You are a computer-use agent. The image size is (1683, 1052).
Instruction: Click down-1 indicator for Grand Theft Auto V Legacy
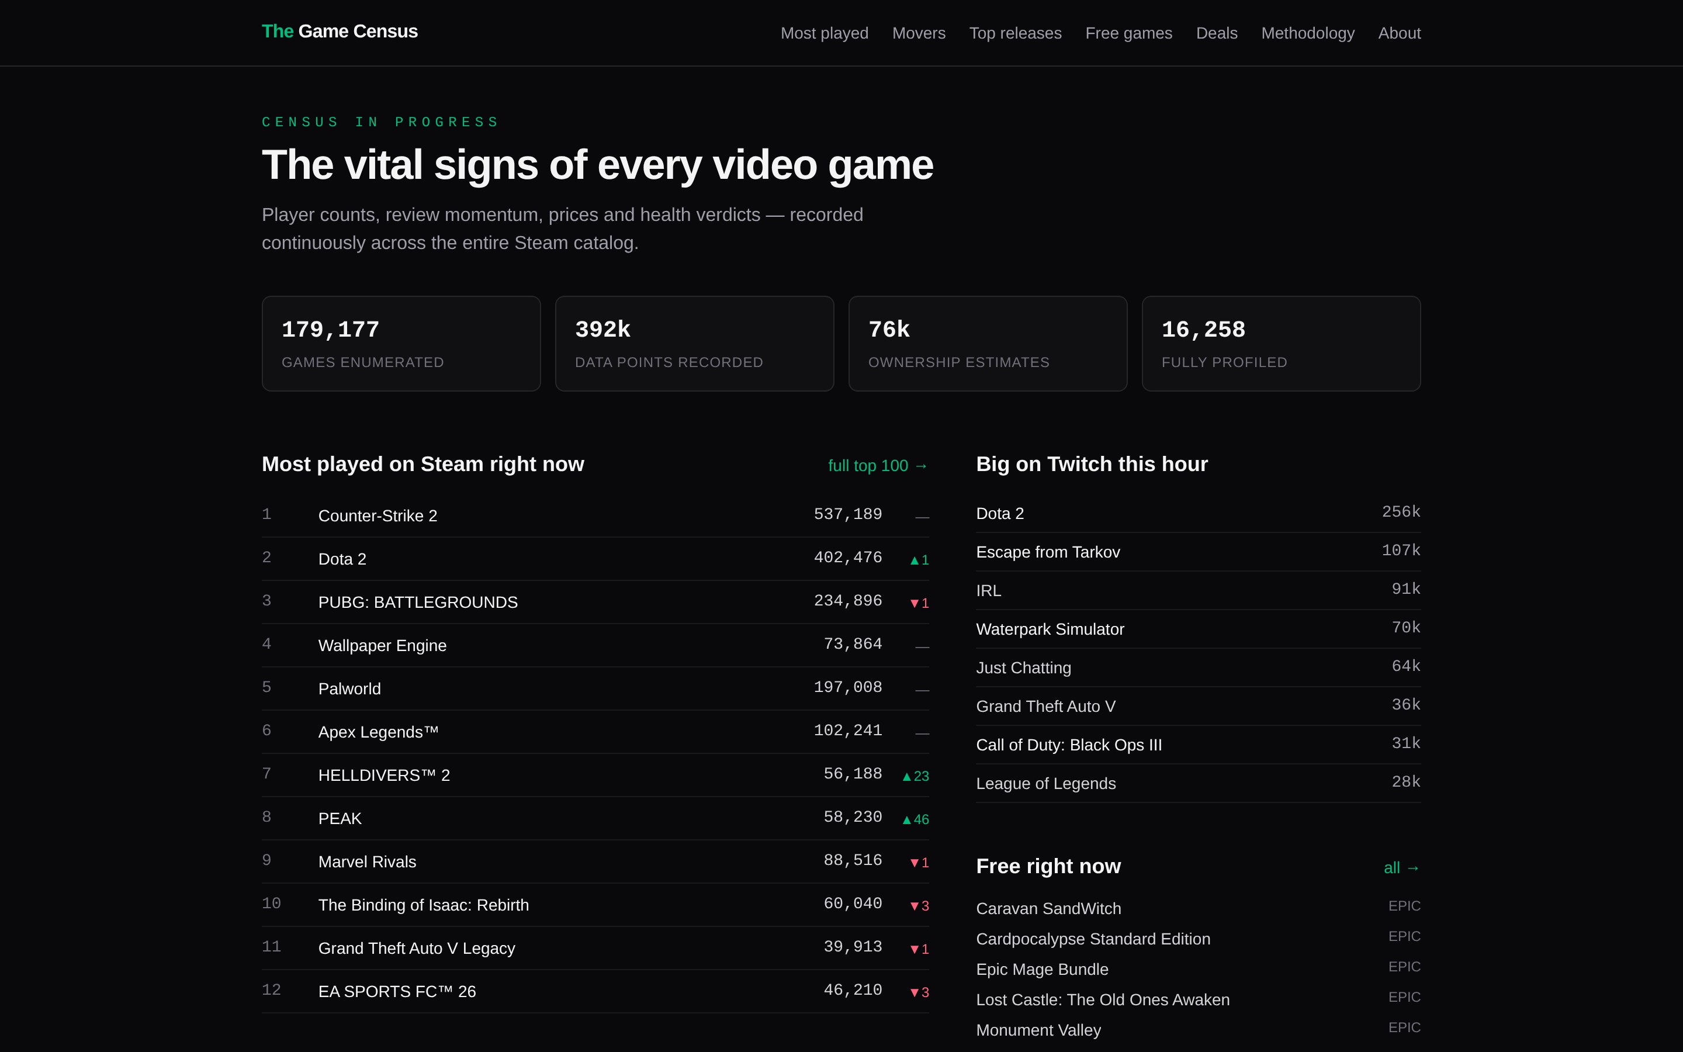point(919,949)
